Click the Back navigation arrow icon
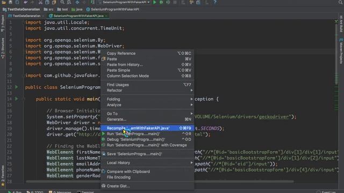The height and width of the screenshot is (193, 344). [x=77, y=2]
